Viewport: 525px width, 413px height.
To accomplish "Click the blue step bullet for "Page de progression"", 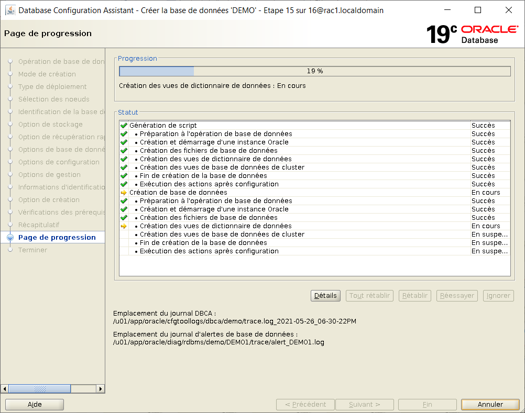I will point(10,238).
